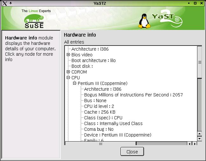Screen dimensions: 206x161
Task: Open the X window menu icon
Action: 4,3
